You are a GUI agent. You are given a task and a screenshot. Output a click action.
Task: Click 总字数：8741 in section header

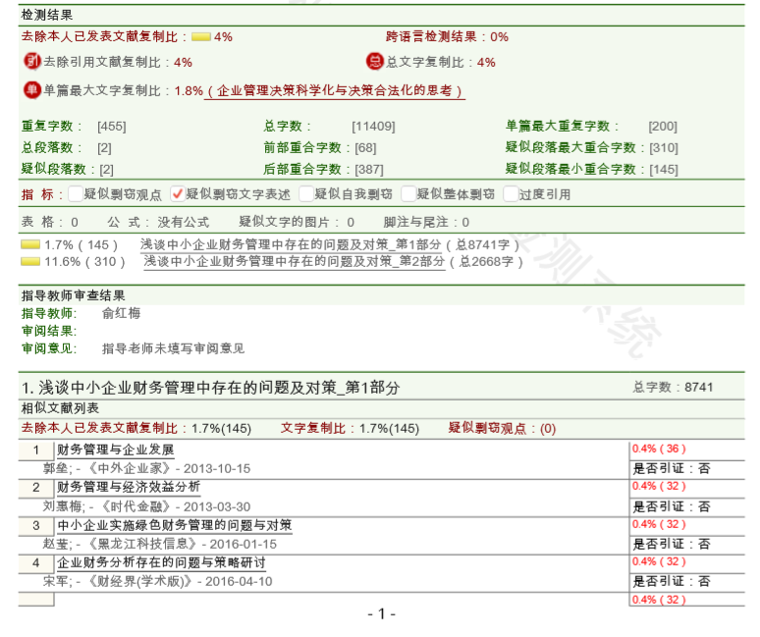(673, 387)
